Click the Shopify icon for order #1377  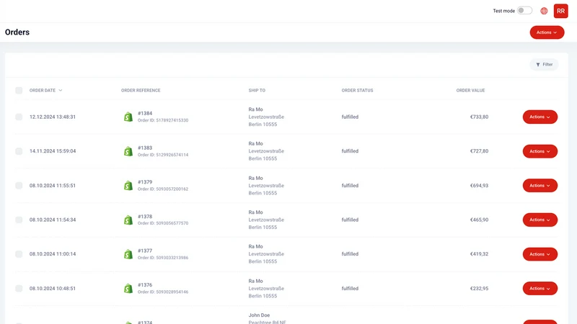coord(128,254)
